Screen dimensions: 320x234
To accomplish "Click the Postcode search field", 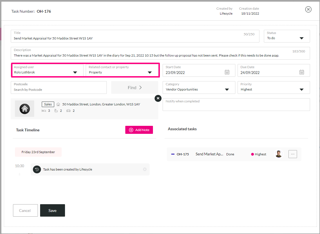I will pyautogui.click(x=59, y=87).
